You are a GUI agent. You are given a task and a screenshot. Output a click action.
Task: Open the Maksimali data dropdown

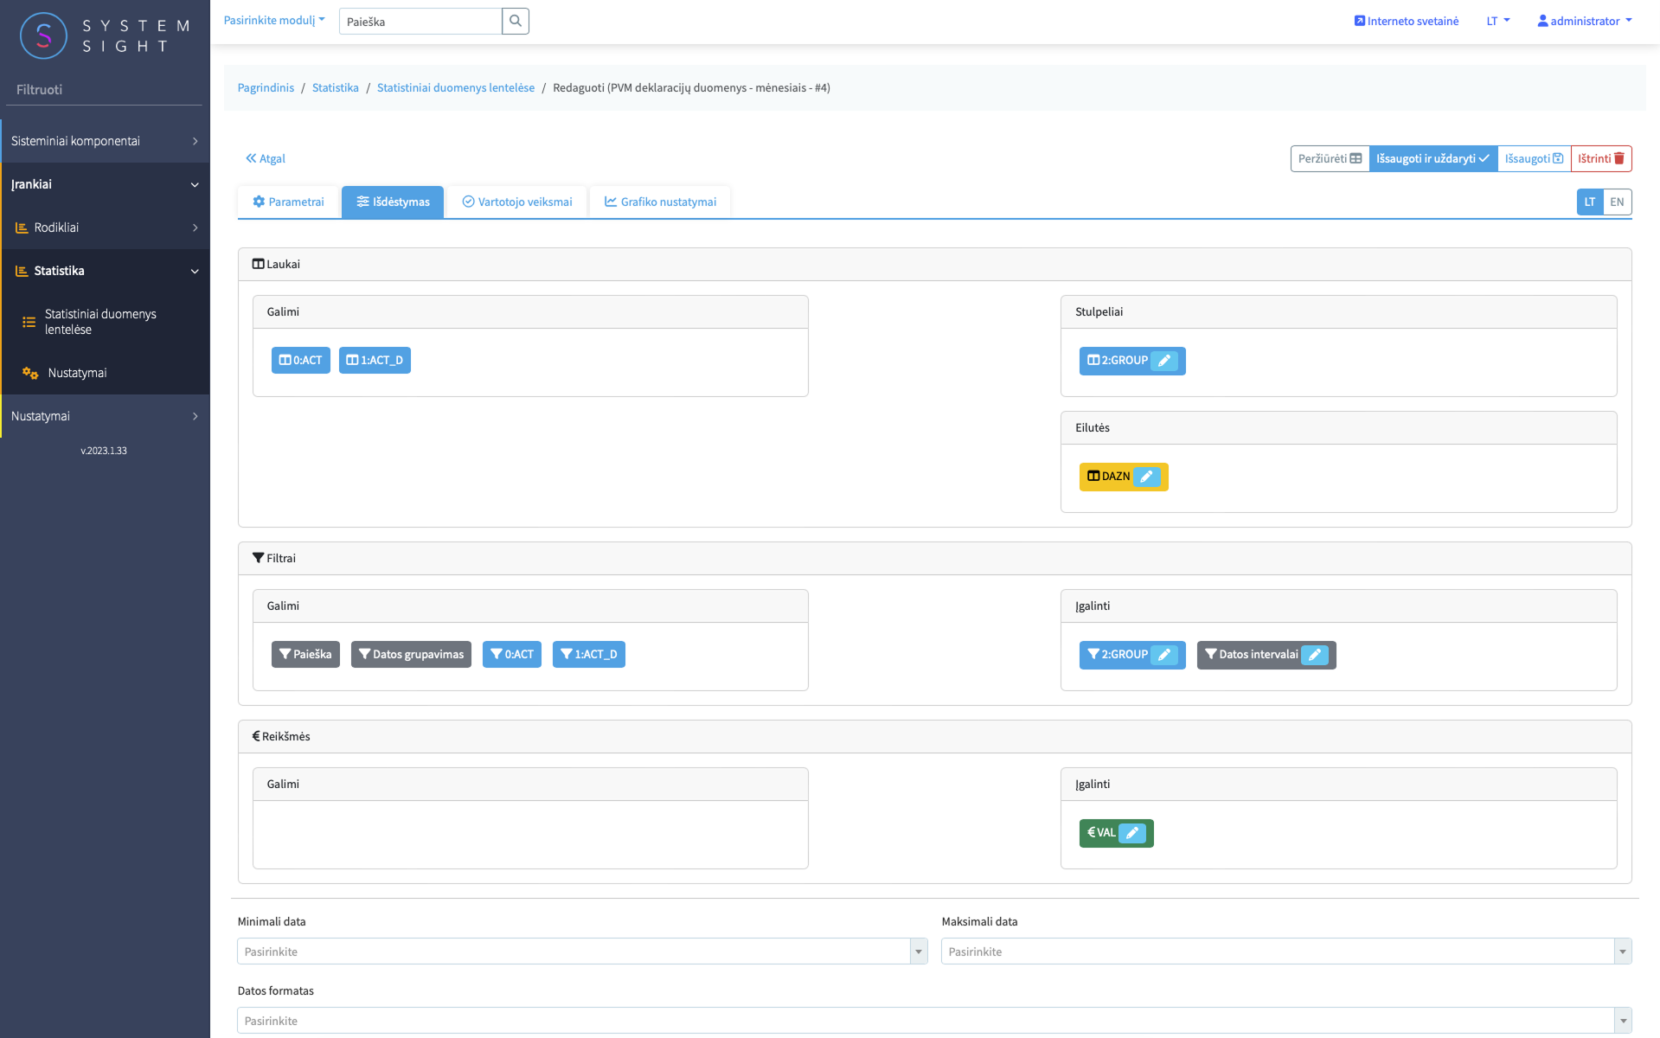coord(1286,951)
